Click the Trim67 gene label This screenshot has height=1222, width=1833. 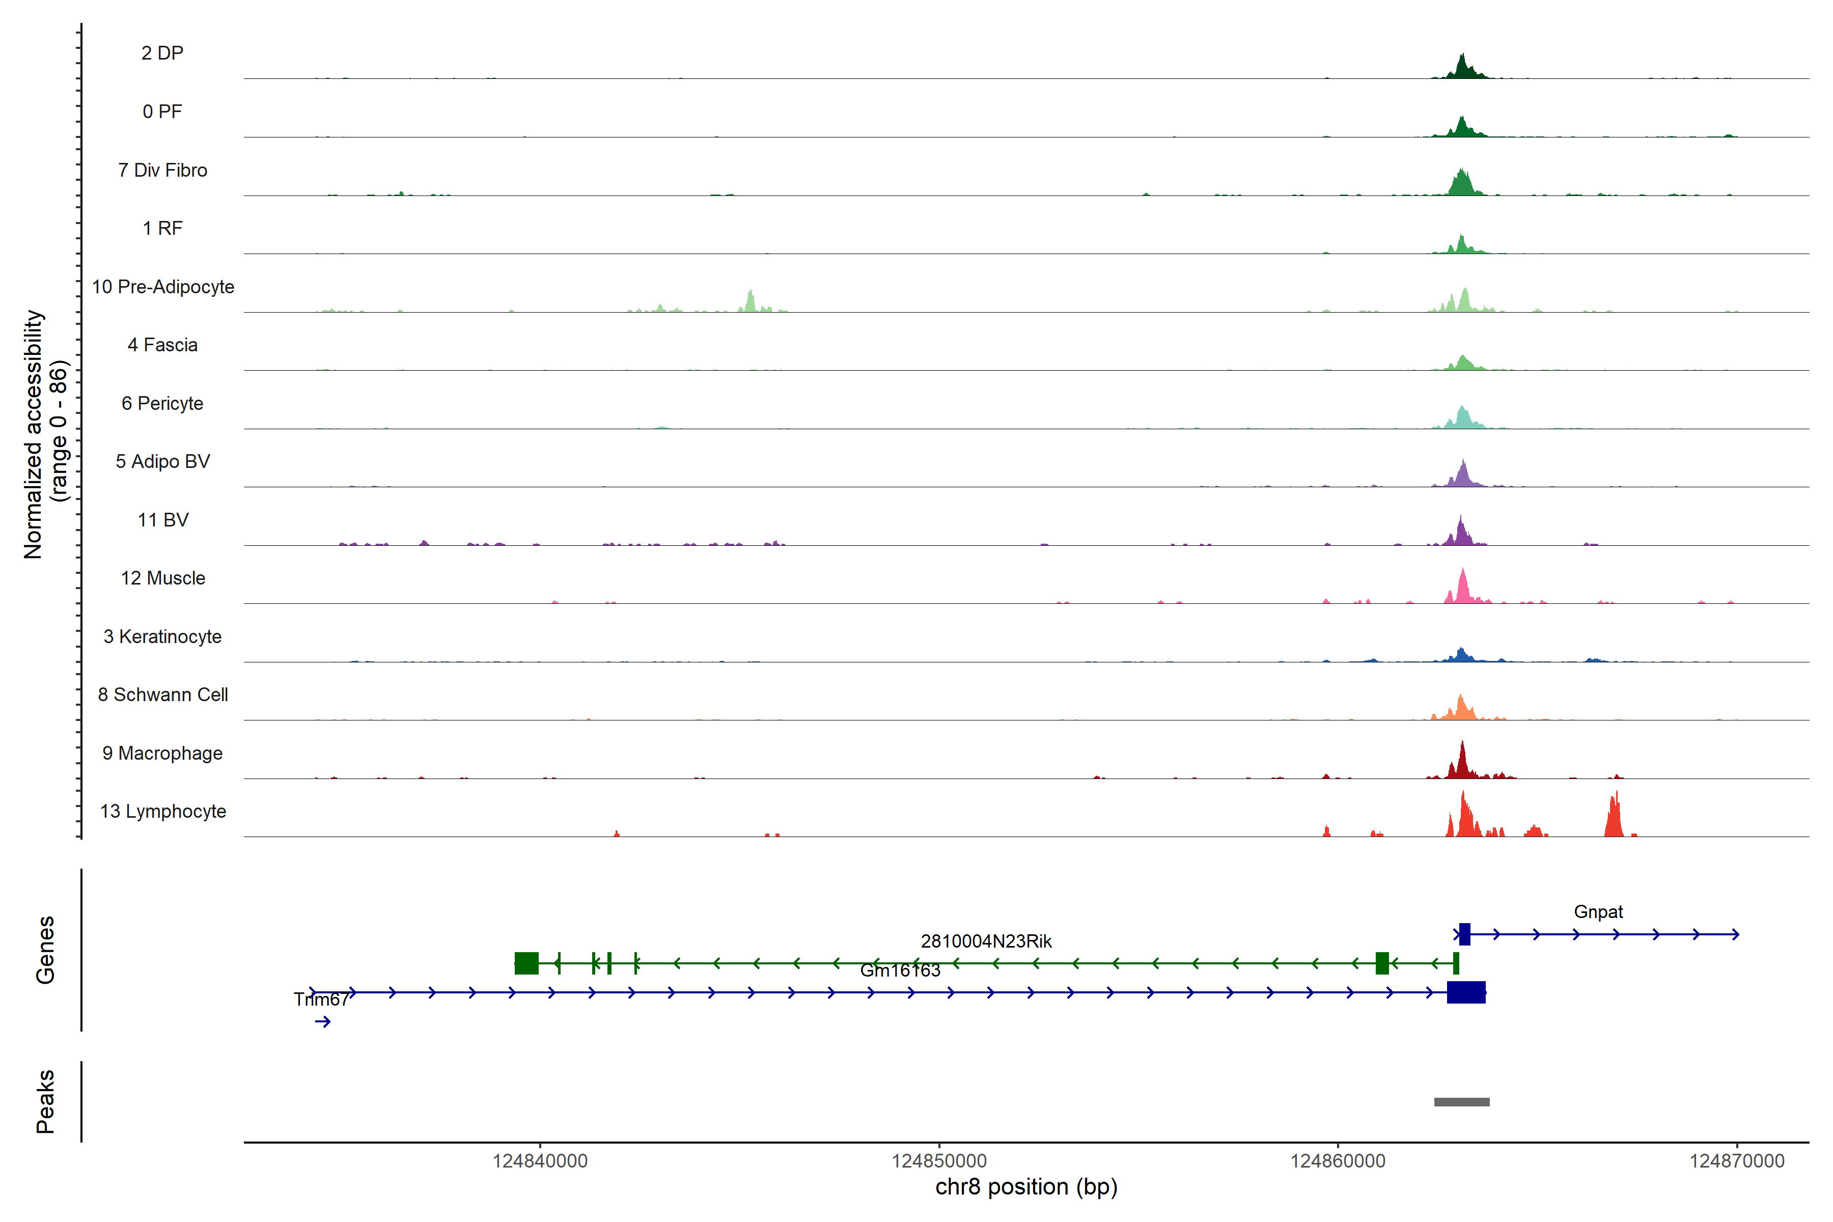[320, 999]
